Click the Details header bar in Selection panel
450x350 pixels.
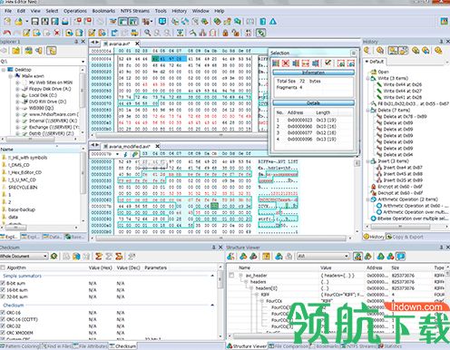pos(314,103)
